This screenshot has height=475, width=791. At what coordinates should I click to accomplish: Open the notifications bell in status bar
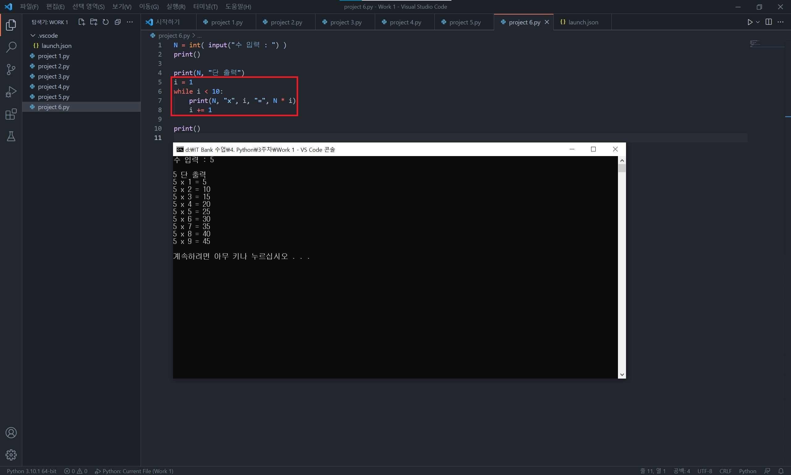(x=781, y=471)
